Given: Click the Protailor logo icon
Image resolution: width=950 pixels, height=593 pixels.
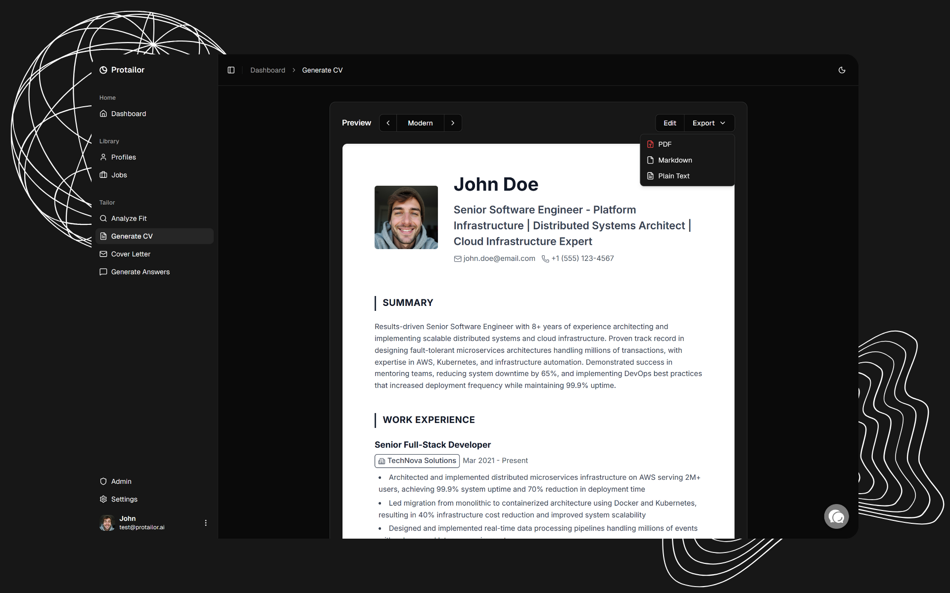Looking at the screenshot, I should click(103, 70).
